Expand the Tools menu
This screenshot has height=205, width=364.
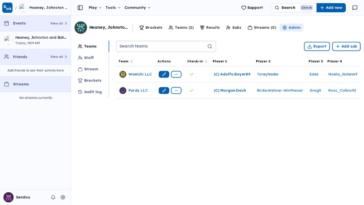113,8
